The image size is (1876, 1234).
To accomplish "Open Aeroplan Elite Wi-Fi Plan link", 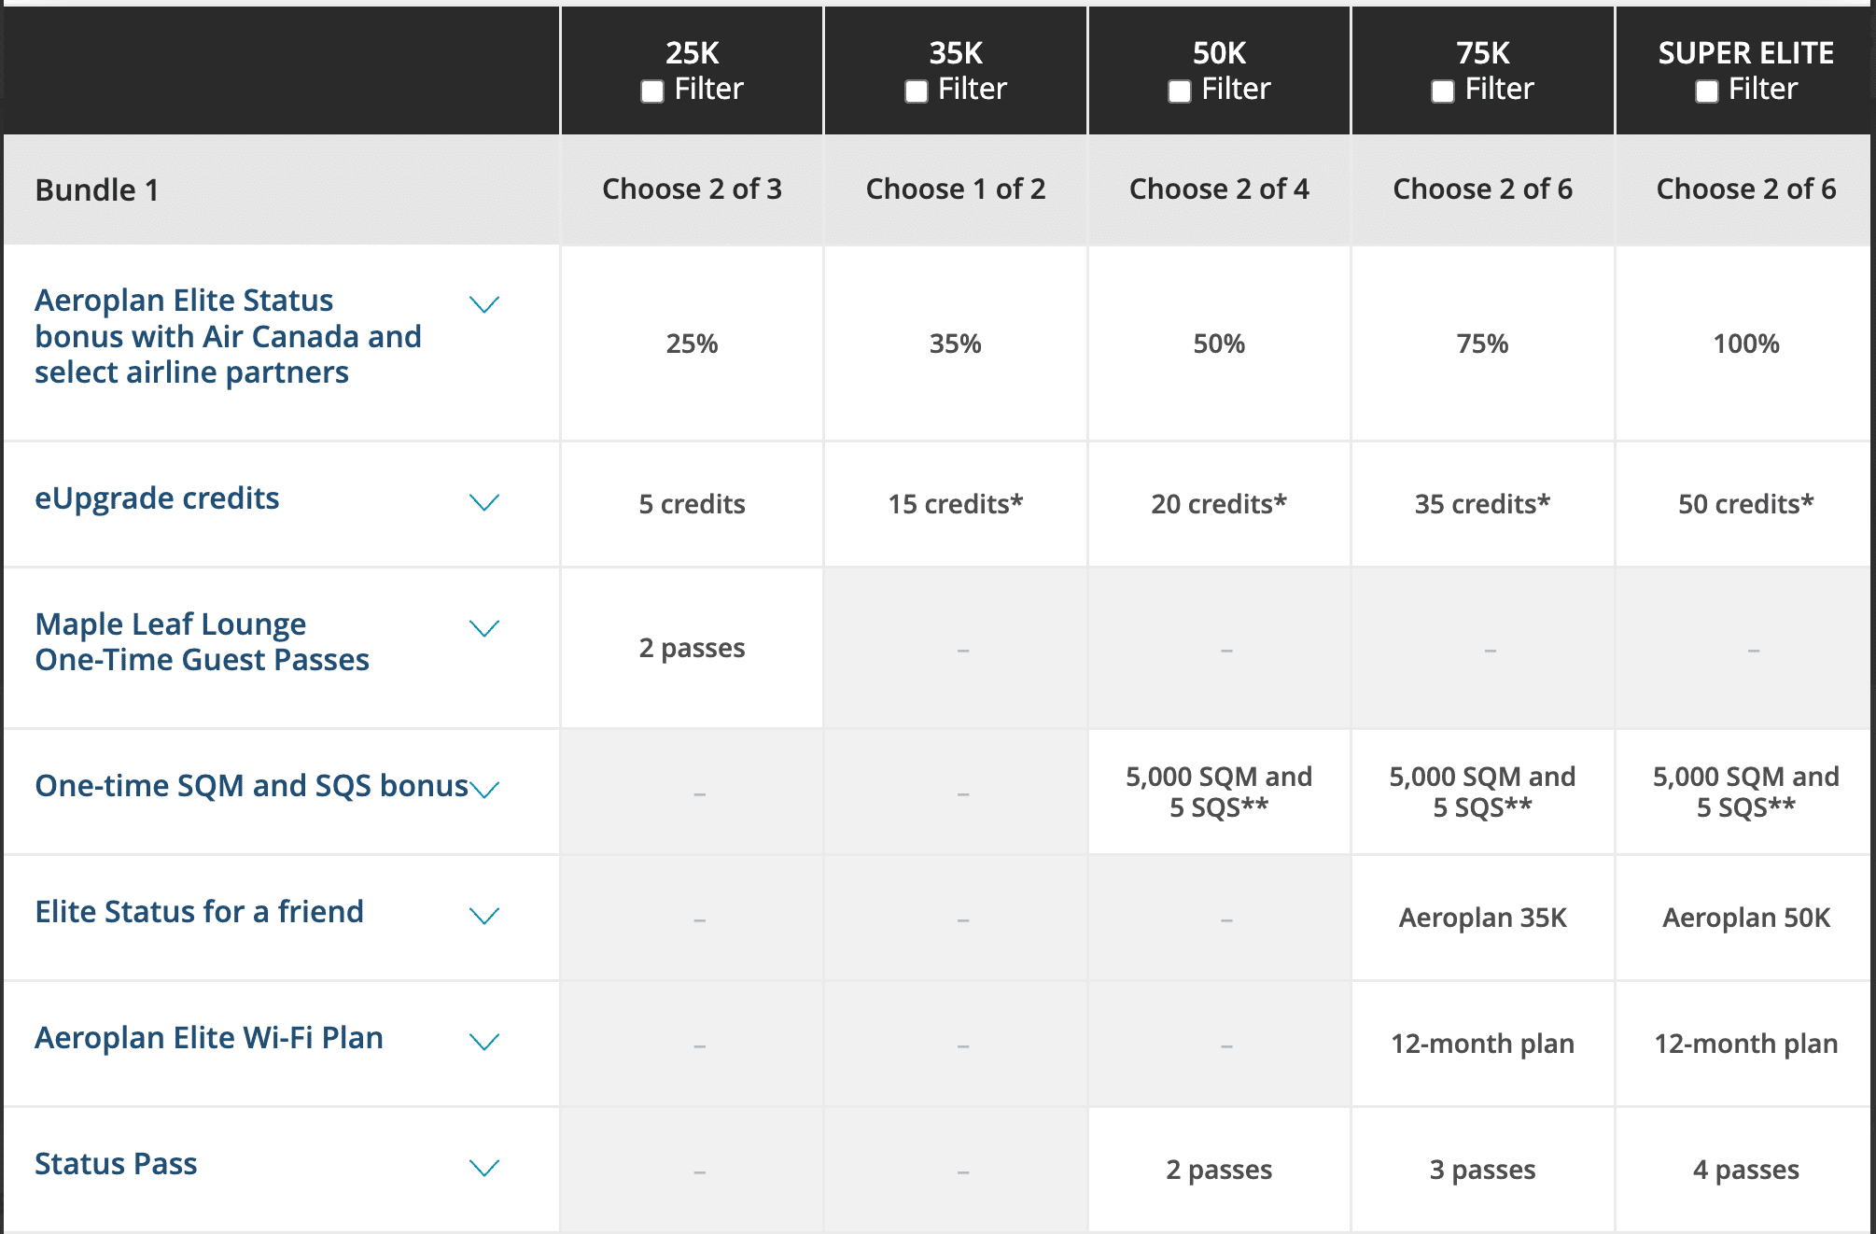I will tap(209, 1038).
